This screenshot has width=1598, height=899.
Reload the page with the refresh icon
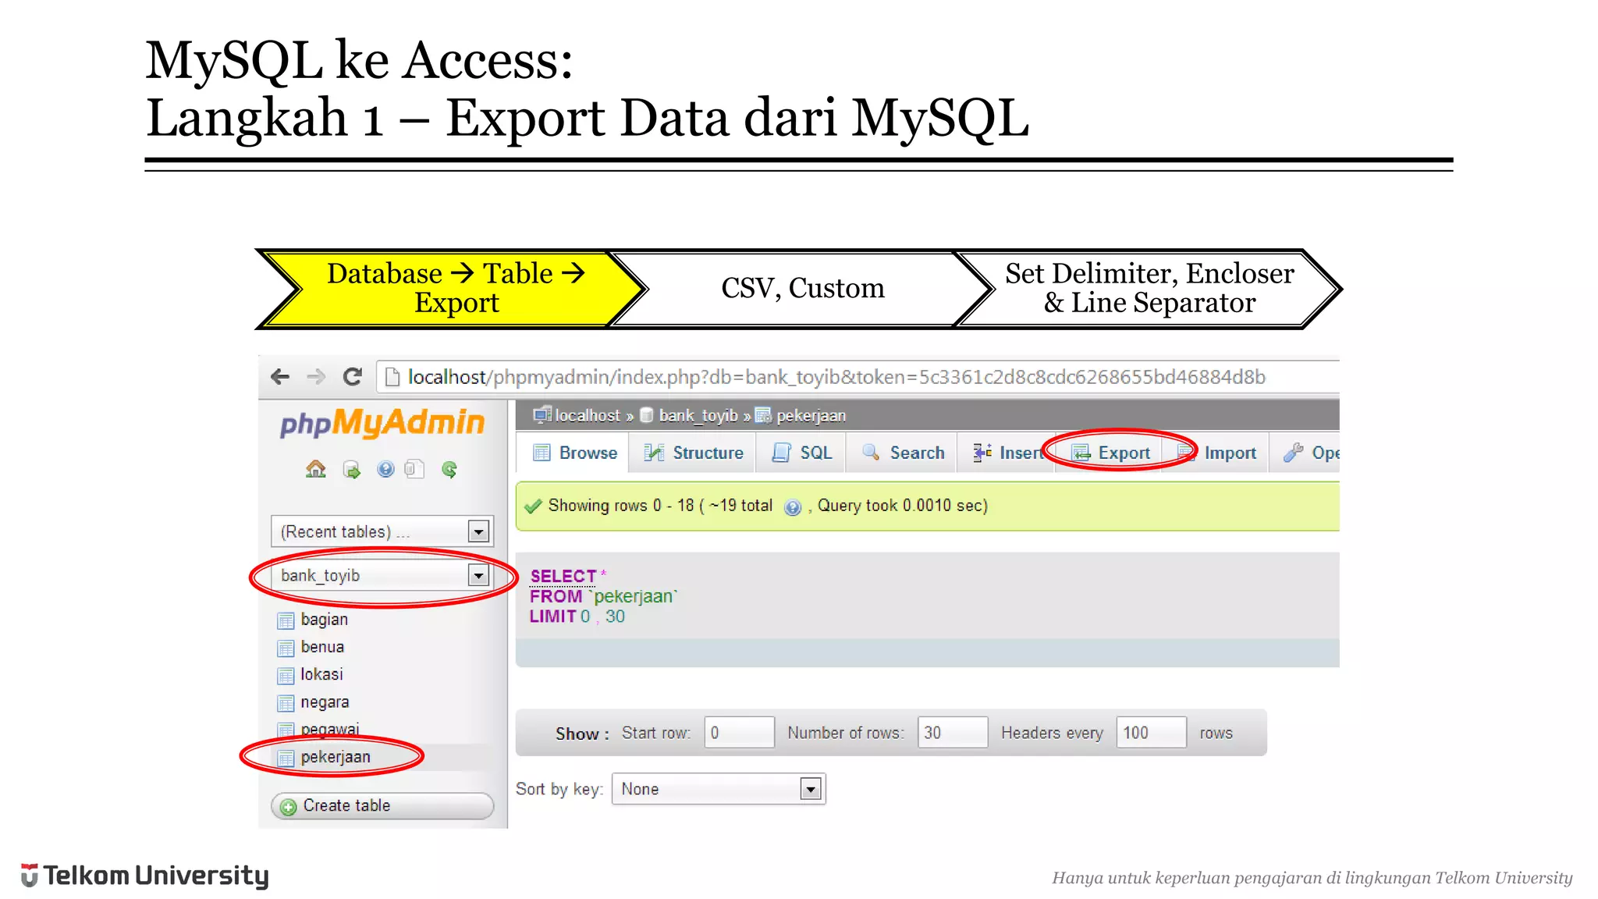[353, 377]
